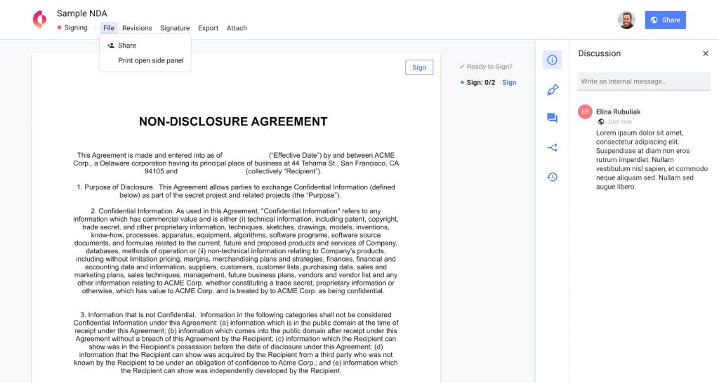Viewport: 719px width, 383px height.
Task: Click the Sign link next to Sign: 0/2
Action: coord(509,83)
